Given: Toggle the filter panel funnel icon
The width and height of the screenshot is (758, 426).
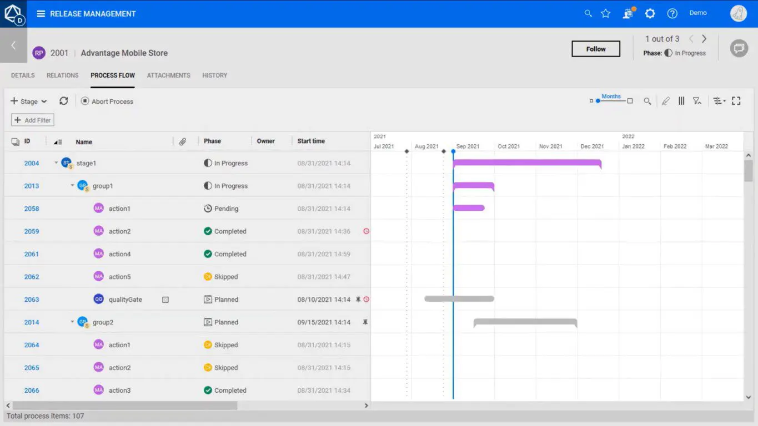Looking at the screenshot, I should pos(697,101).
